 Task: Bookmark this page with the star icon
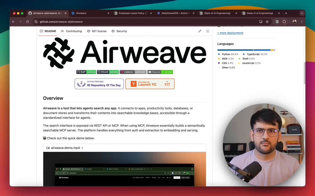pyautogui.click(x=267, y=22)
